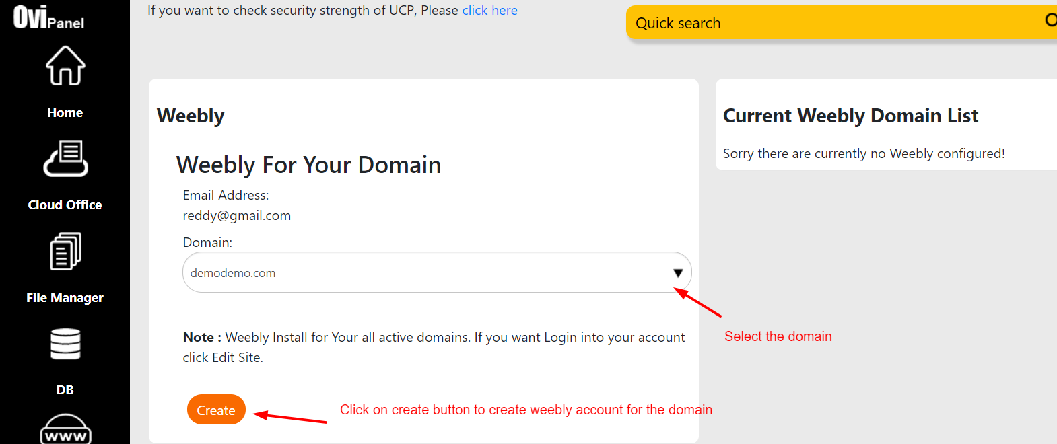1057x444 pixels.
Task: Click the Home house icon in sidebar
Action: [x=65, y=66]
